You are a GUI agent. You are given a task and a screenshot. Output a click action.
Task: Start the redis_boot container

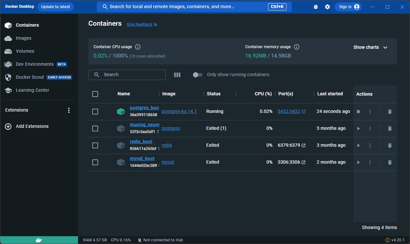[358, 145]
